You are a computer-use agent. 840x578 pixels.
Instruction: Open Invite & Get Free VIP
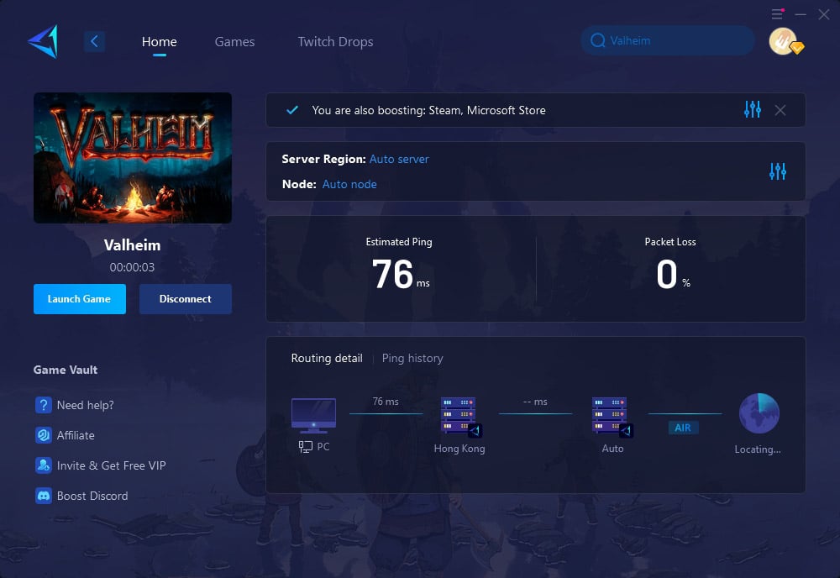point(112,465)
